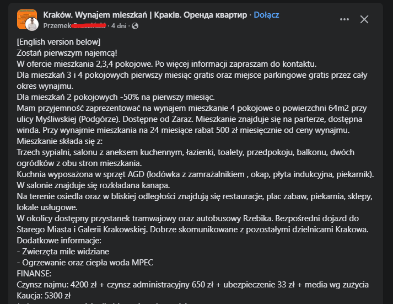Screen dimensions: 393x304
Task: Click the 'Zostań pierwszym najemcą!' text
Action: click(x=67, y=52)
